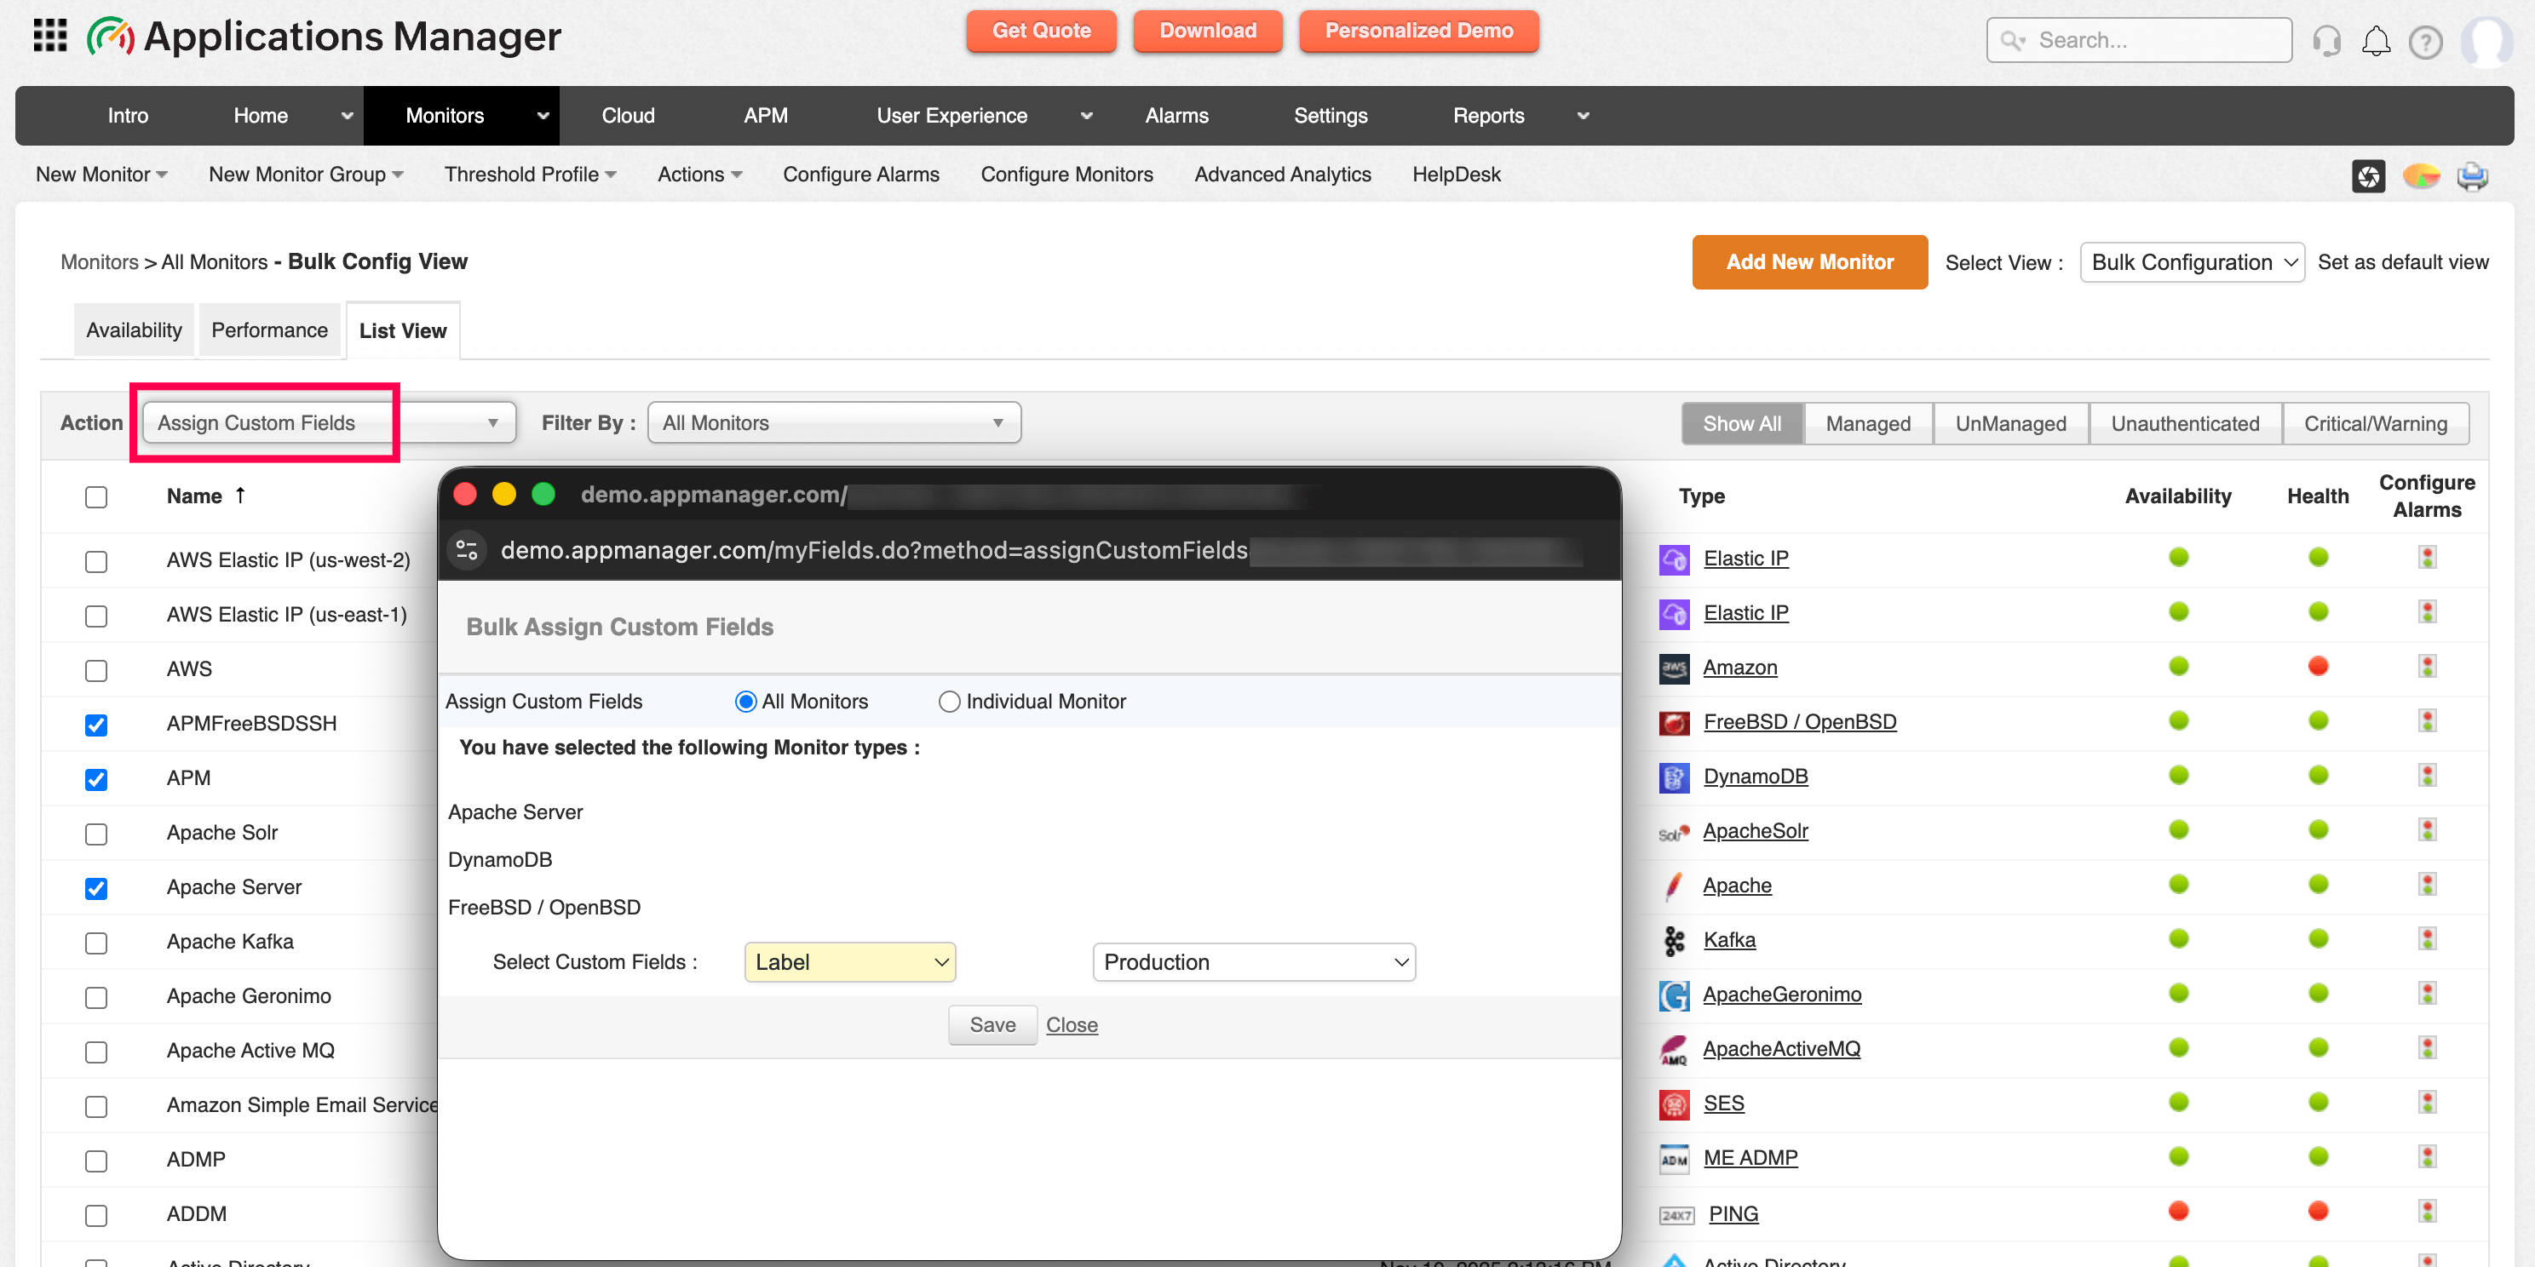Uncheck the APM monitor checkbox
2535x1267 pixels.
(x=95, y=779)
